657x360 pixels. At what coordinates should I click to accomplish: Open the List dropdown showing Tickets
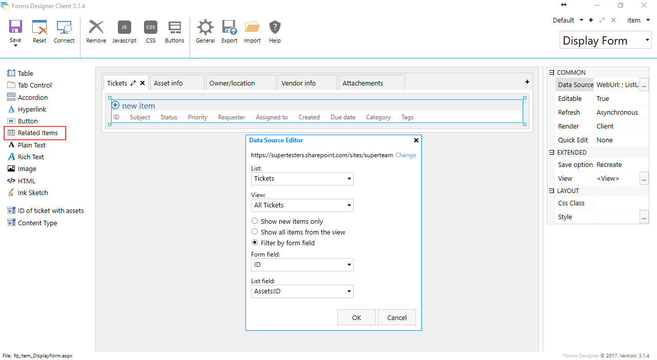coord(302,179)
